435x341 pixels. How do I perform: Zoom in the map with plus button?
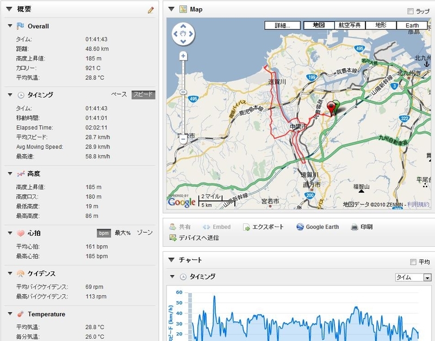tap(183, 56)
